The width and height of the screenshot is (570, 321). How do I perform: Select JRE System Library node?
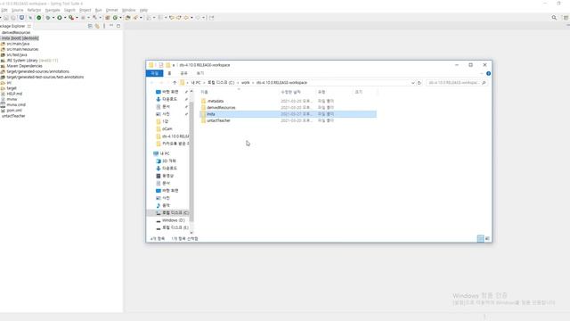point(29,61)
